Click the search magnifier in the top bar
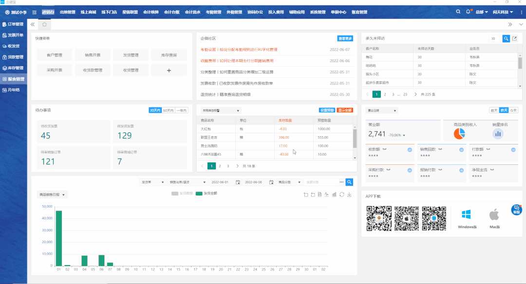The width and height of the screenshot is (526, 284). pyautogui.click(x=458, y=12)
